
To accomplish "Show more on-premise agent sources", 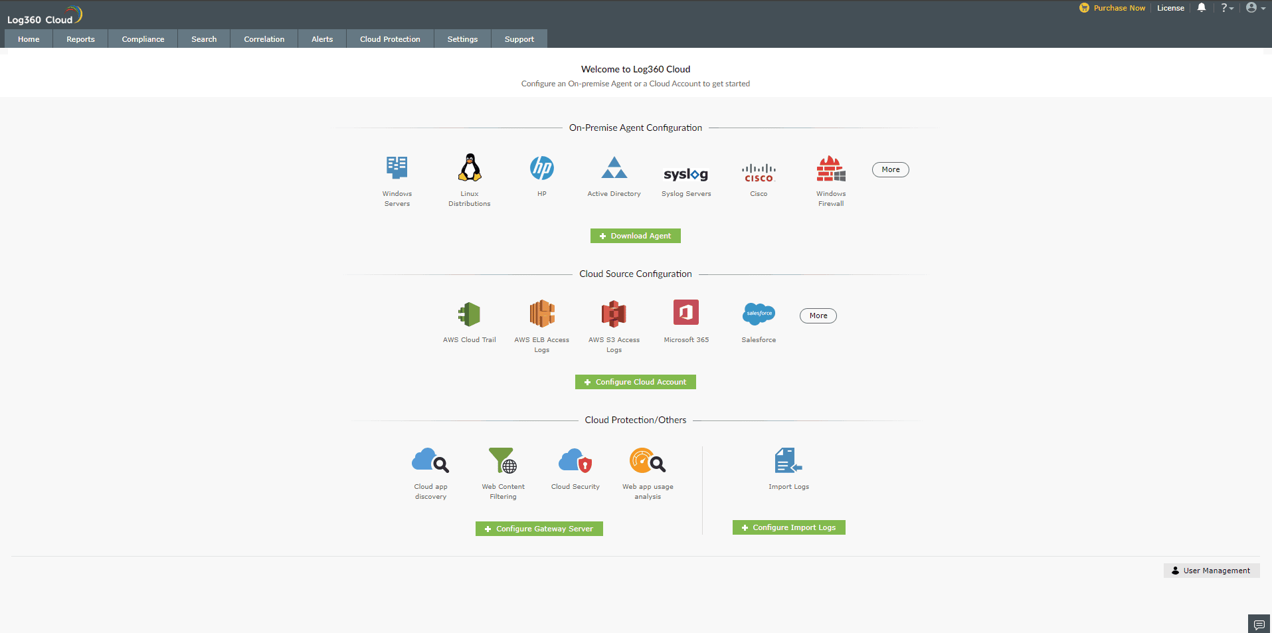I will [890, 169].
